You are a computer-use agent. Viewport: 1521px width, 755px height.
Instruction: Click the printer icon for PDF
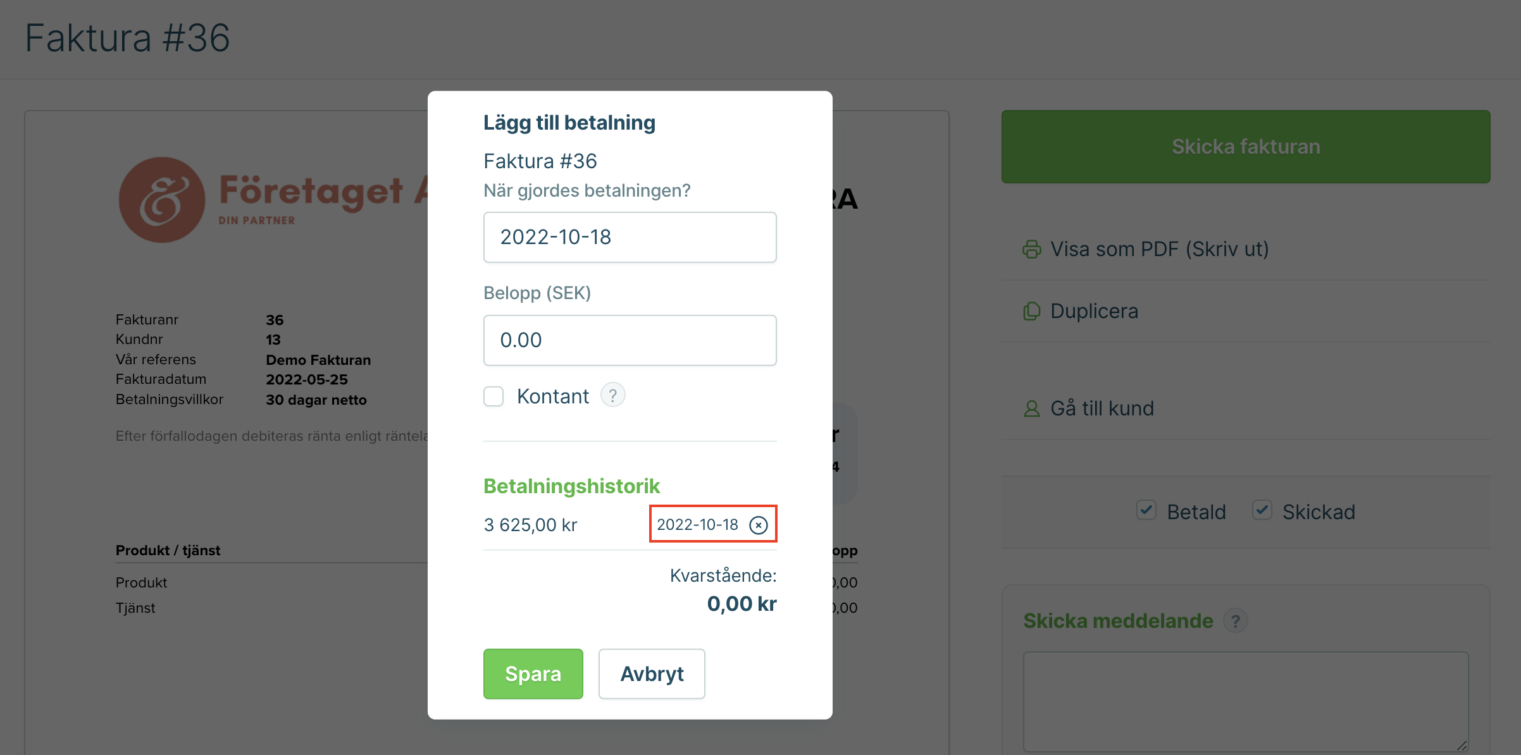coord(1031,249)
